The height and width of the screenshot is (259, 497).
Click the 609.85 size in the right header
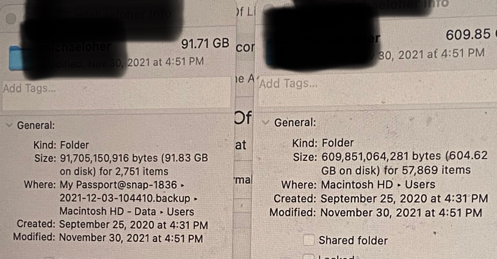(x=468, y=34)
